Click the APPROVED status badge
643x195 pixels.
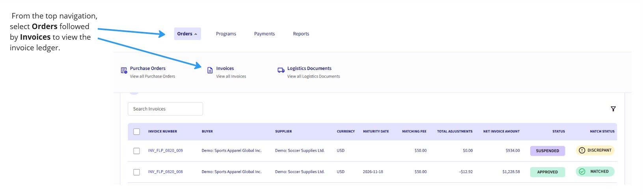548,172
